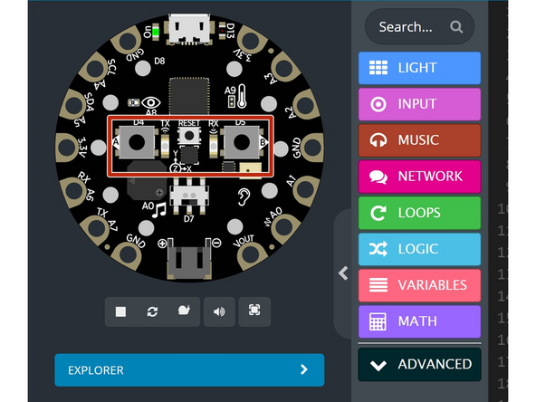The height and width of the screenshot is (402, 536).
Task: Open the NETWORK blocks category
Action: pyautogui.click(x=419, y=177)
